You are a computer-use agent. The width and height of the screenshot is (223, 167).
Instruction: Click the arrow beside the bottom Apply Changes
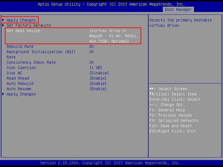tap(3, 94)
